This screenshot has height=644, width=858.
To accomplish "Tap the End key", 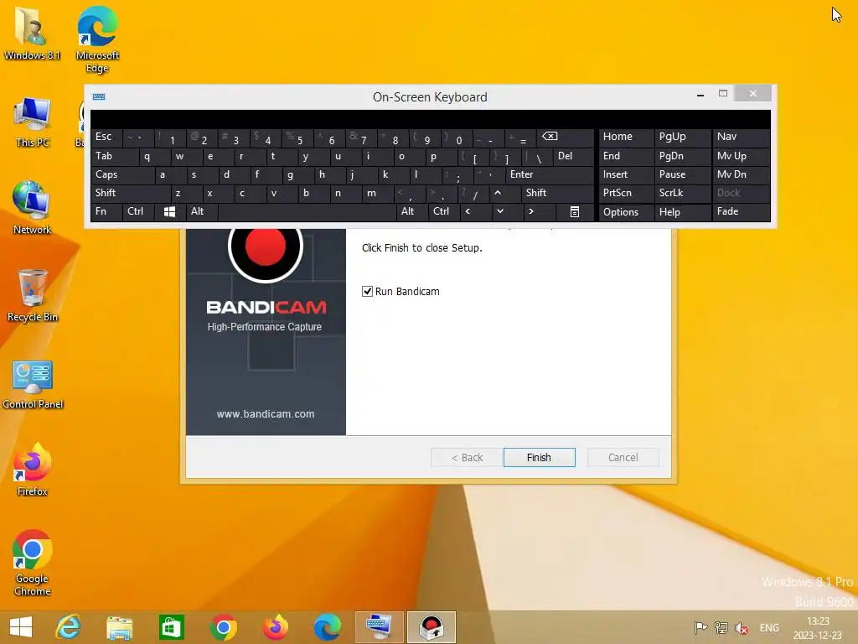I will tap(625, 156).
